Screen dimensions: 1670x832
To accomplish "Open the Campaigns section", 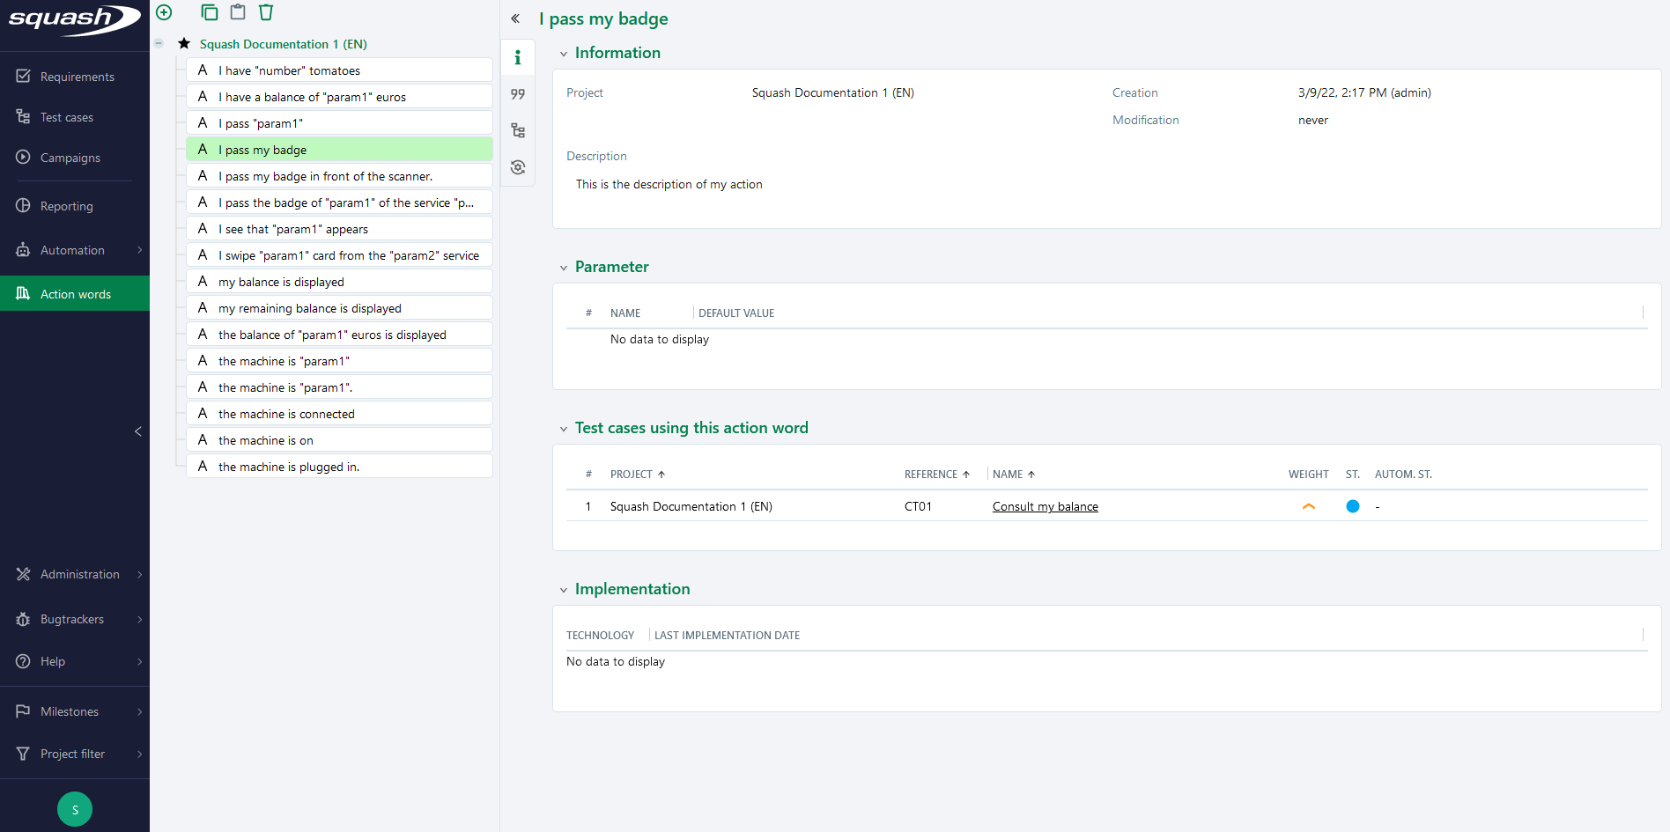I will (x=70, y=158).
